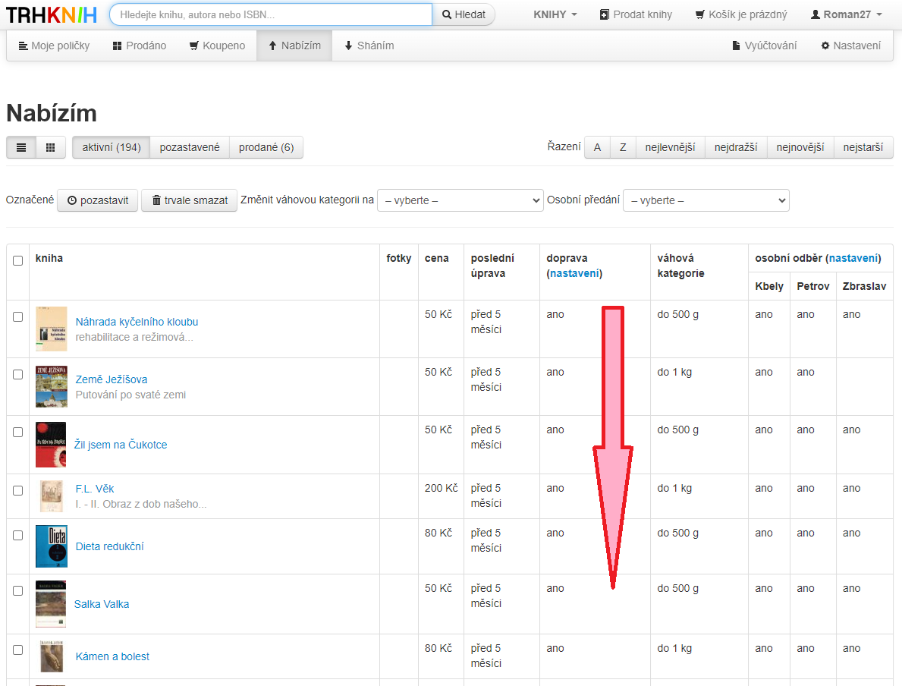
Task: Click the TRHKNIH logo
Action: coord(52,14)
